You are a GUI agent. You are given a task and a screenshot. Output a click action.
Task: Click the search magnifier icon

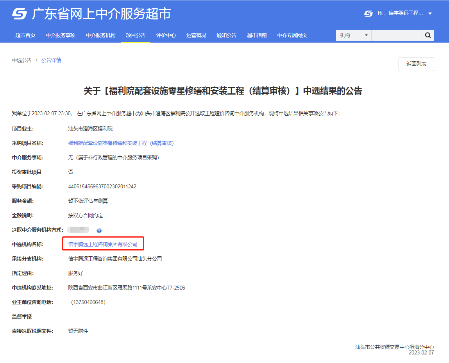(x=428, y=35)
